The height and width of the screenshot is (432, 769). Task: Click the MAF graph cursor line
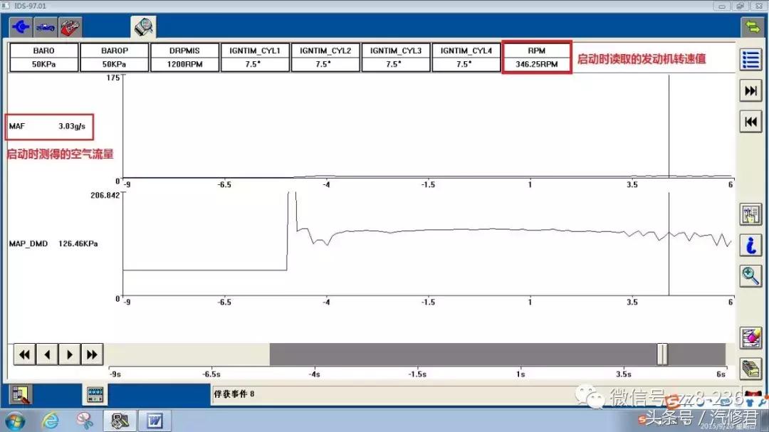point(669,126)
